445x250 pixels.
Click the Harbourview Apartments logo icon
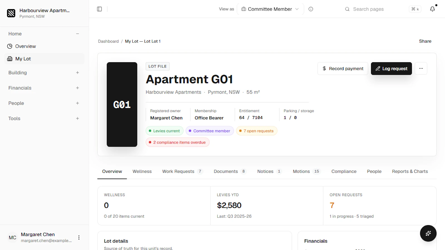tap(11, 13)
